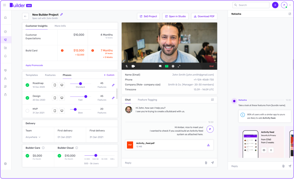Add the Activity feed feature with plus
Viewport: 294px width, 179px height.
[x=271, y=150]
